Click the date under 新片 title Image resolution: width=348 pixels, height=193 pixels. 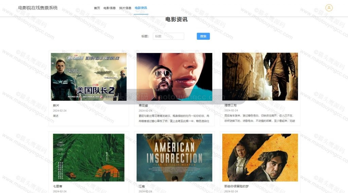(x=60, y=111)
